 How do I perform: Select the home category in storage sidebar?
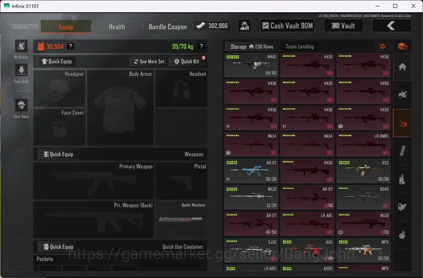point(402,67)
